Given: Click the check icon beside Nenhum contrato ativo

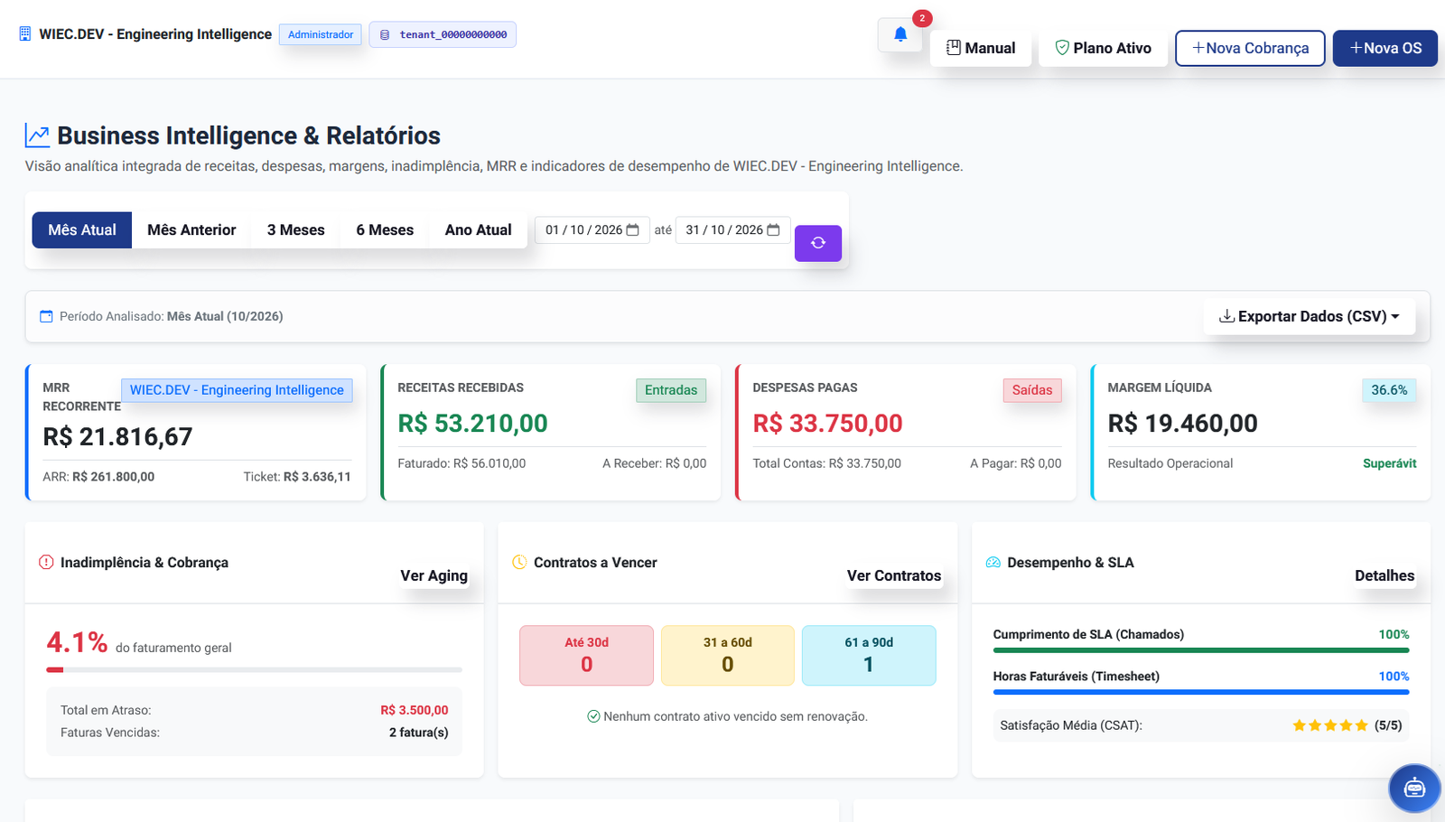Looking at the screenshot, I should tap(593, 716).
